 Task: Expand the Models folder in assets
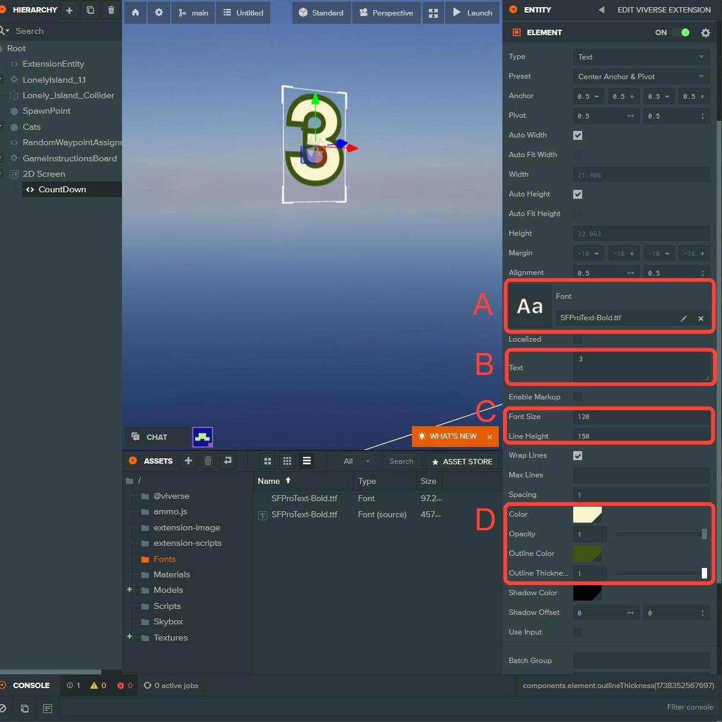pos(129,590)
